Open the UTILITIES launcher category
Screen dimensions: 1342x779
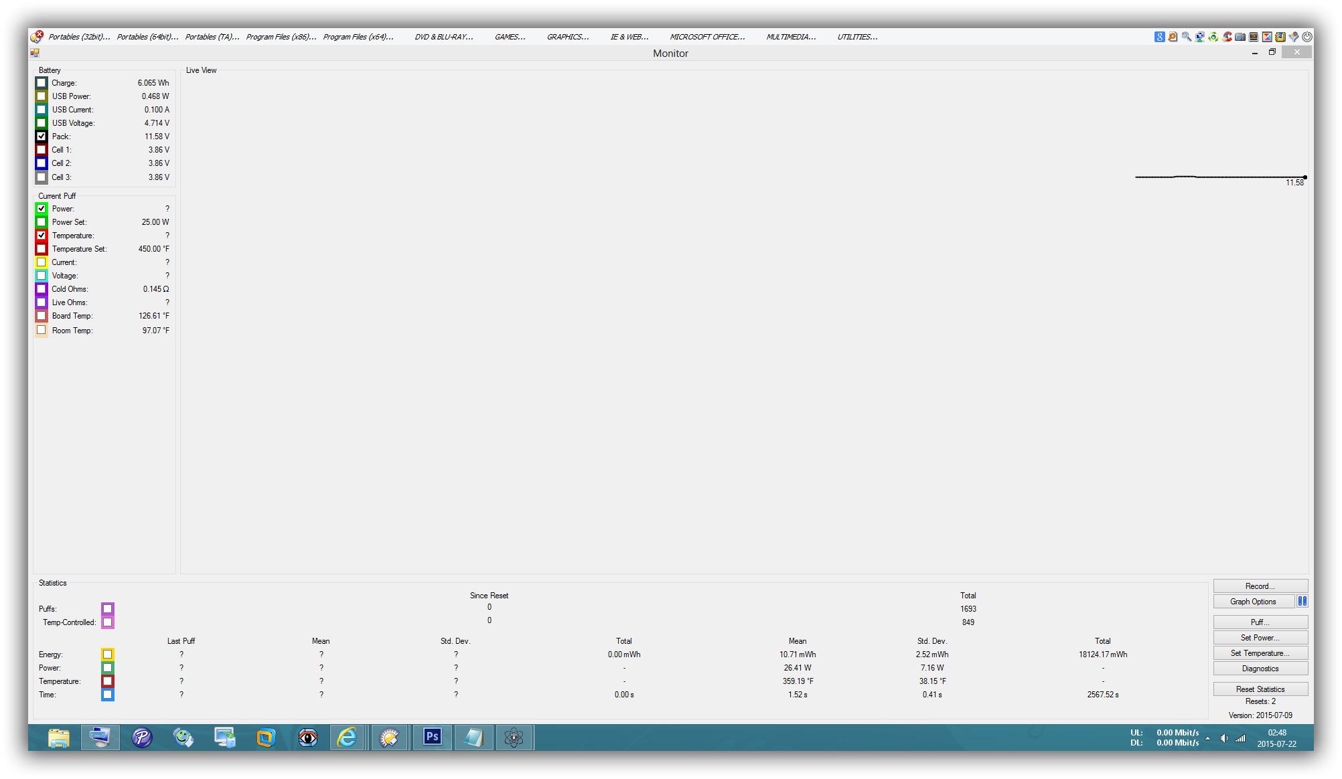pos(857,37)
